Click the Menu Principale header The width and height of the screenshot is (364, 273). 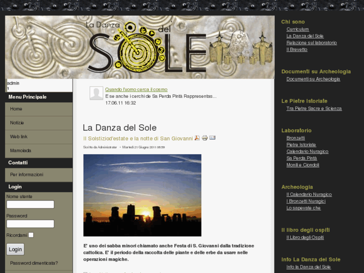tap(39, 97)
